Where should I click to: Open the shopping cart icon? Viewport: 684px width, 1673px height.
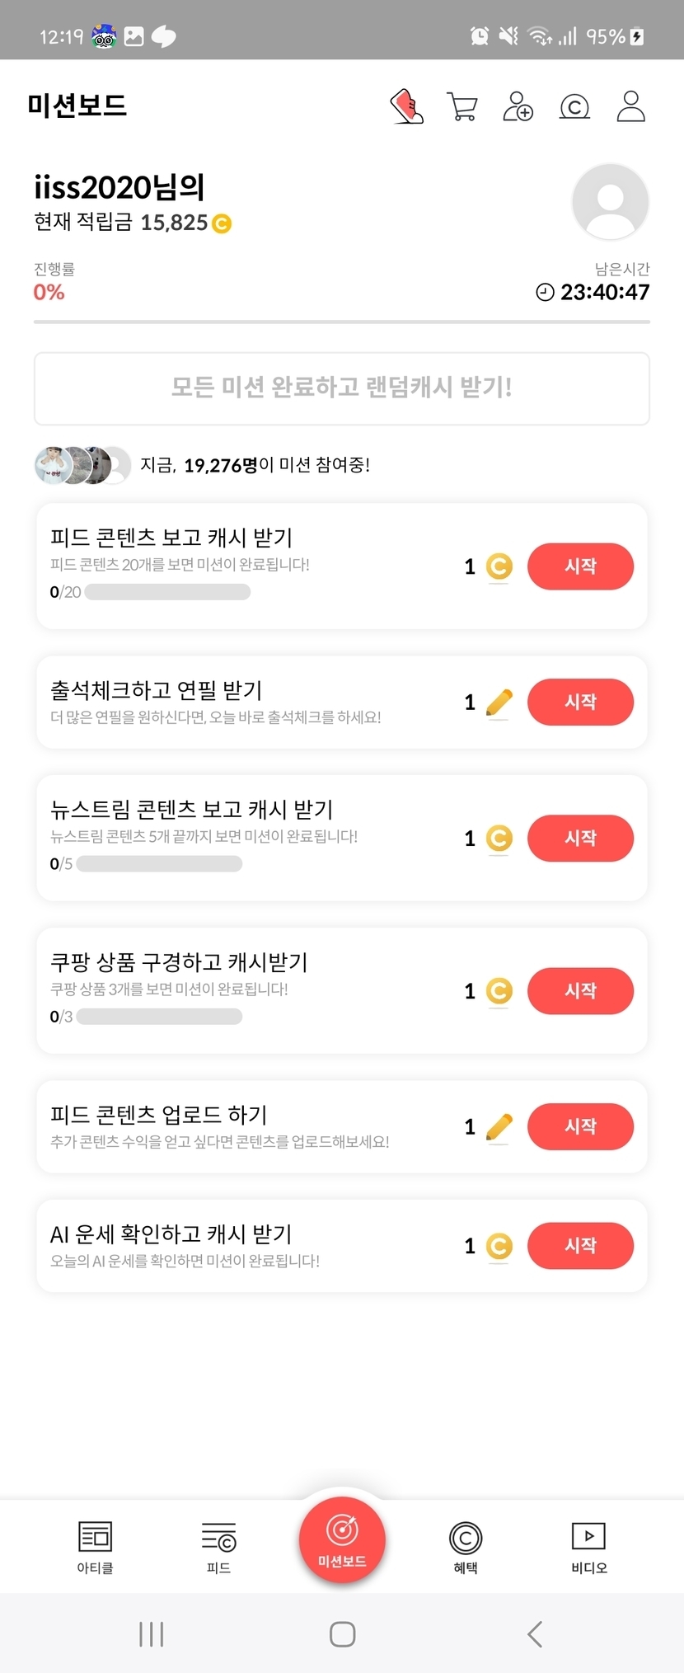461,106
